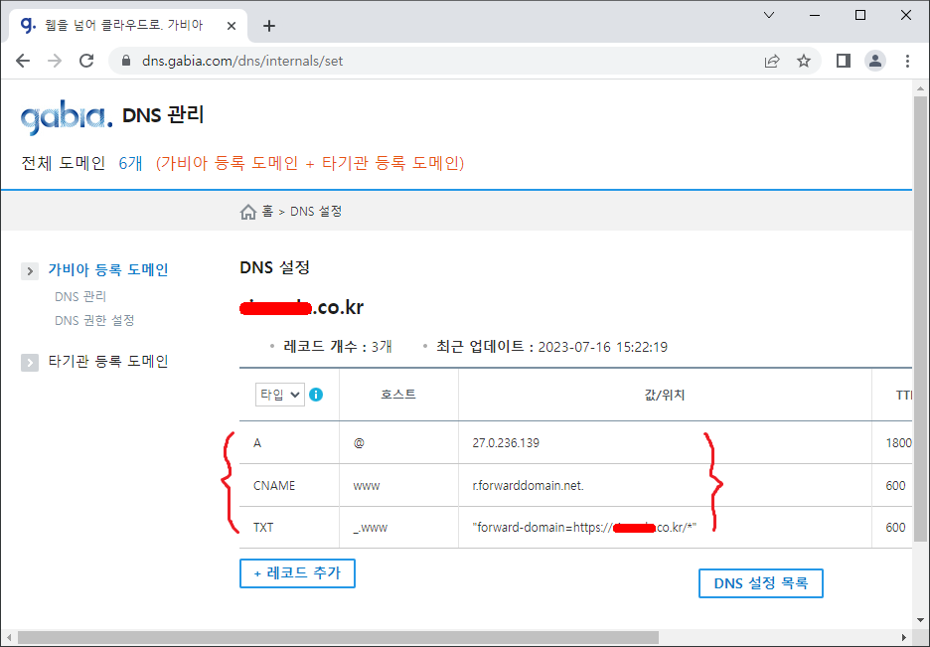This screenshot has height=647, width=930.
Task: Click the 값/위치 column header
Action: click(665, 395)
